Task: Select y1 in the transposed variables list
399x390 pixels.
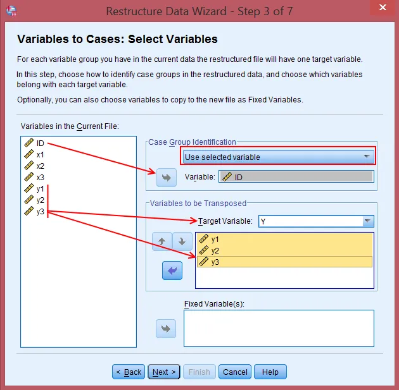Action: tap(216, 240)
